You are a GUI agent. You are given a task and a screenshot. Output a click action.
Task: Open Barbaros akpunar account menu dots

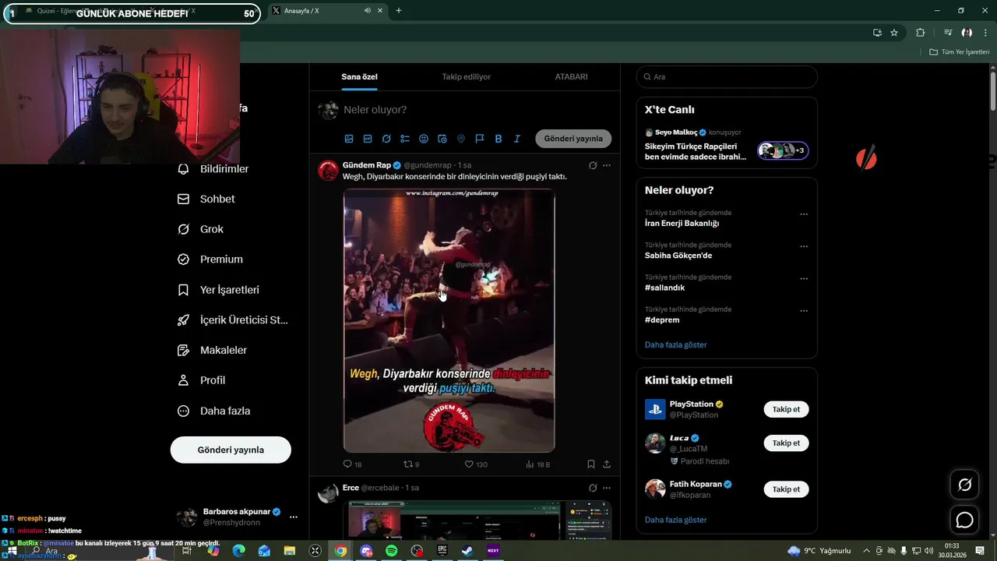click(294, 517)
